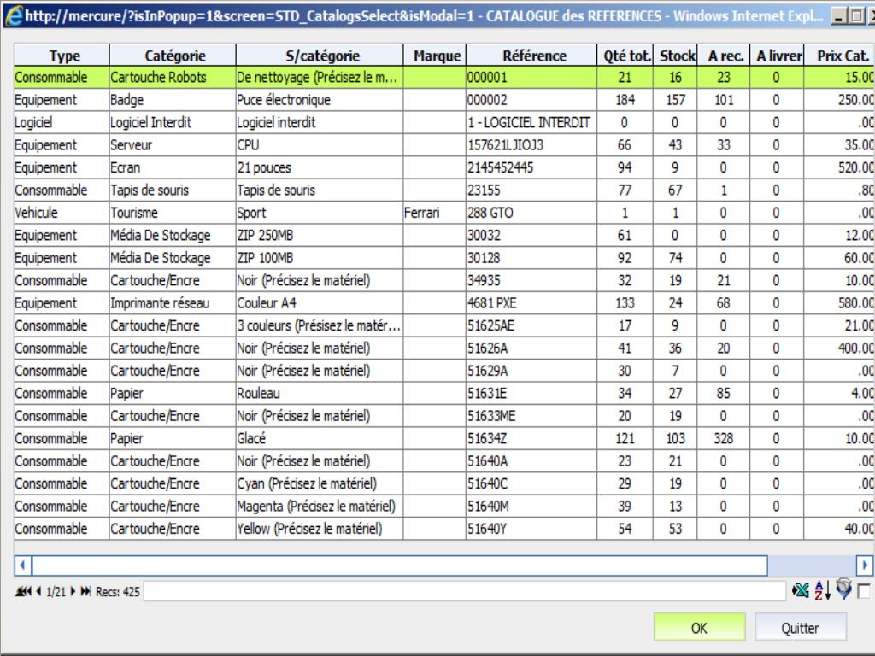Click the 1/21 page indicator
This screenshot has height=656, width=875.
pyautogui.click(x=56, y=592)
